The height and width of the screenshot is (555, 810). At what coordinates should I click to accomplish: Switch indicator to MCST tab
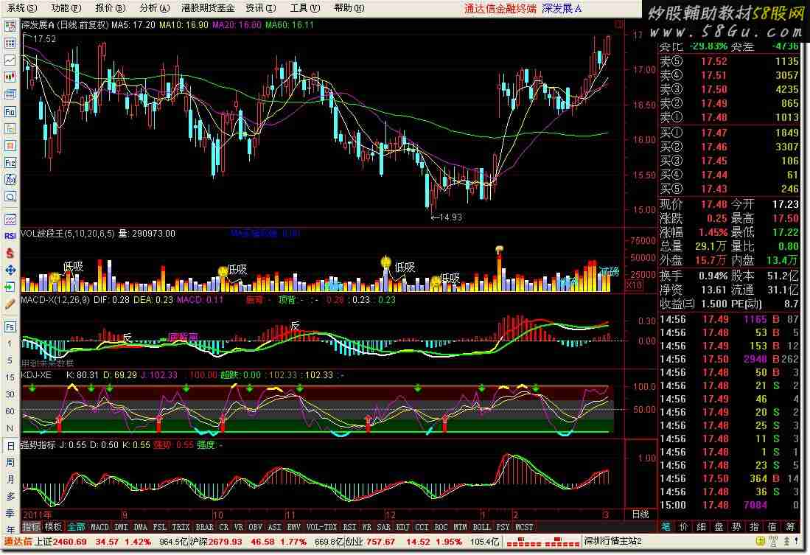[524, 527]
